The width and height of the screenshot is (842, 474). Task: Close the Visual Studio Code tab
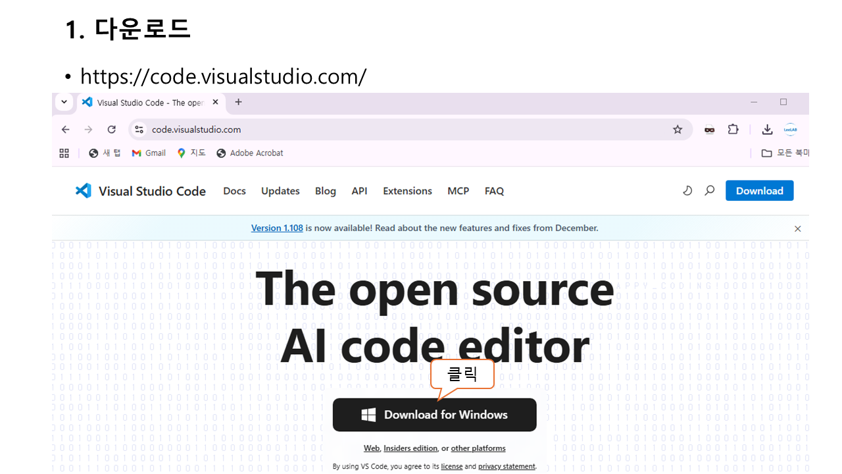tap(215, 102)
